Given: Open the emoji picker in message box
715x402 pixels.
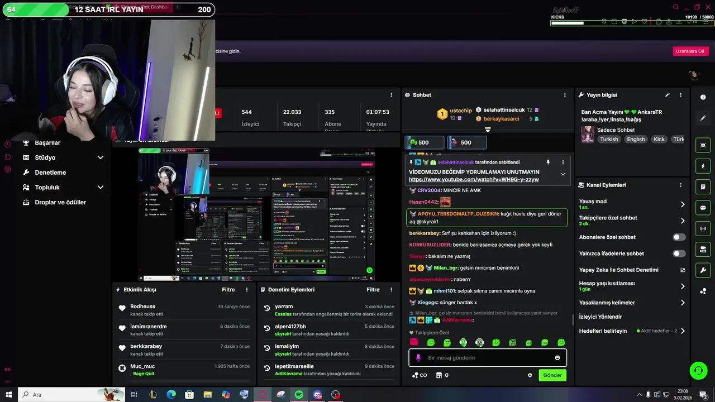Looking at the screenshot, I should pos(557,358).
